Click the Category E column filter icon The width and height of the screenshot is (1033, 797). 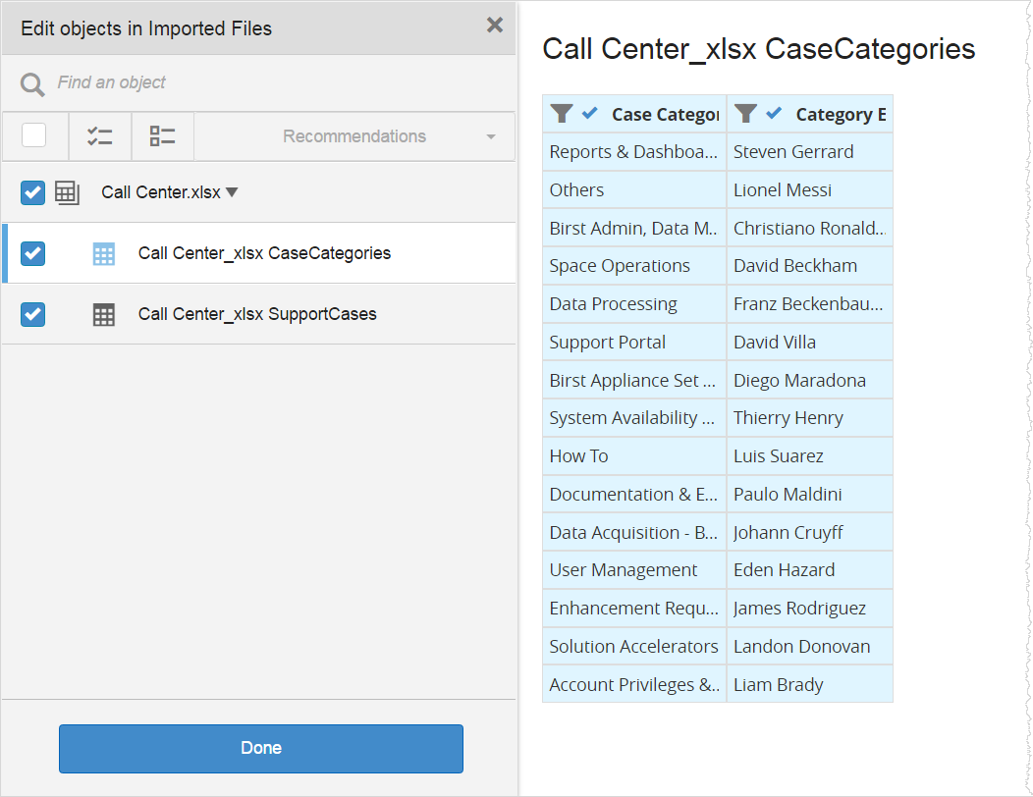[745, 114]
